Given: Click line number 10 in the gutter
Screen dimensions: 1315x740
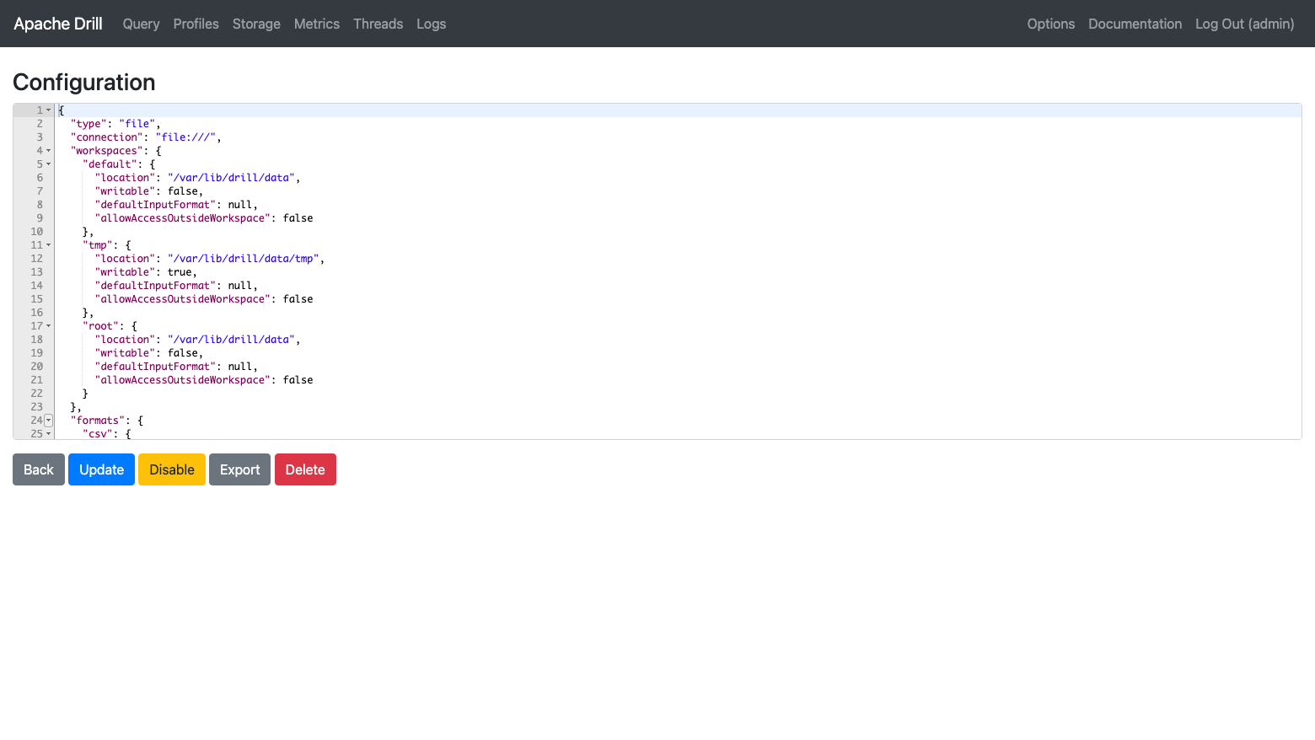Looking at the screenshot, I should [x=36, y=232].
